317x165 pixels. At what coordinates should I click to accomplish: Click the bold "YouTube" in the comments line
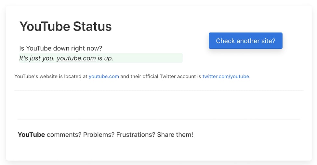31,134
